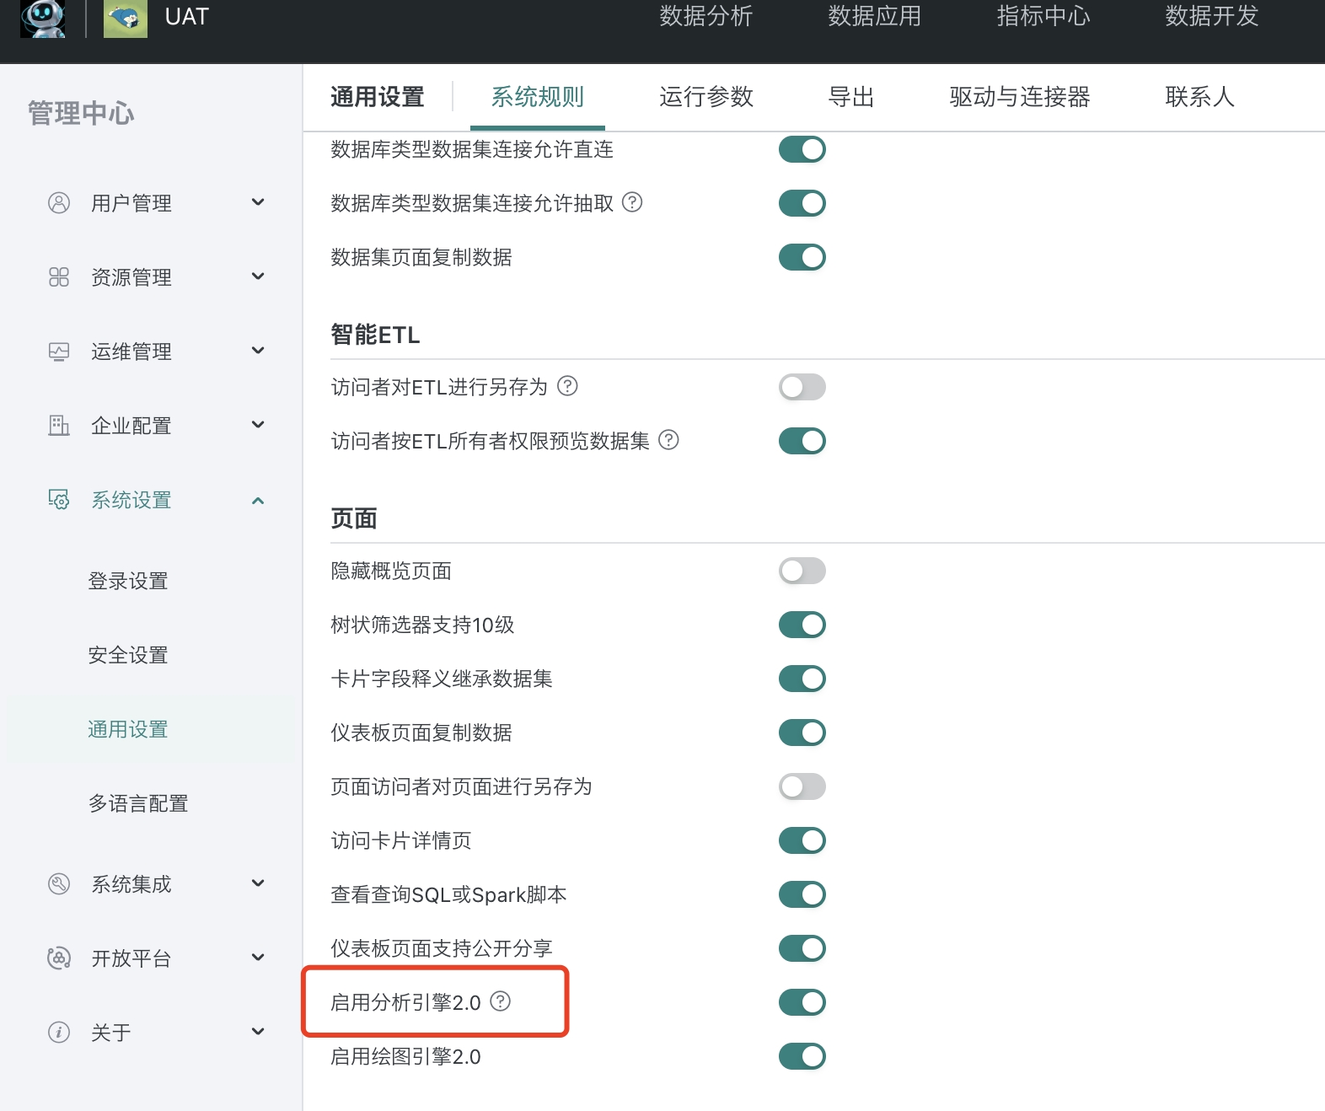Switch to 导出 tab
The image size is (1325, 1111).
point(851,97)
